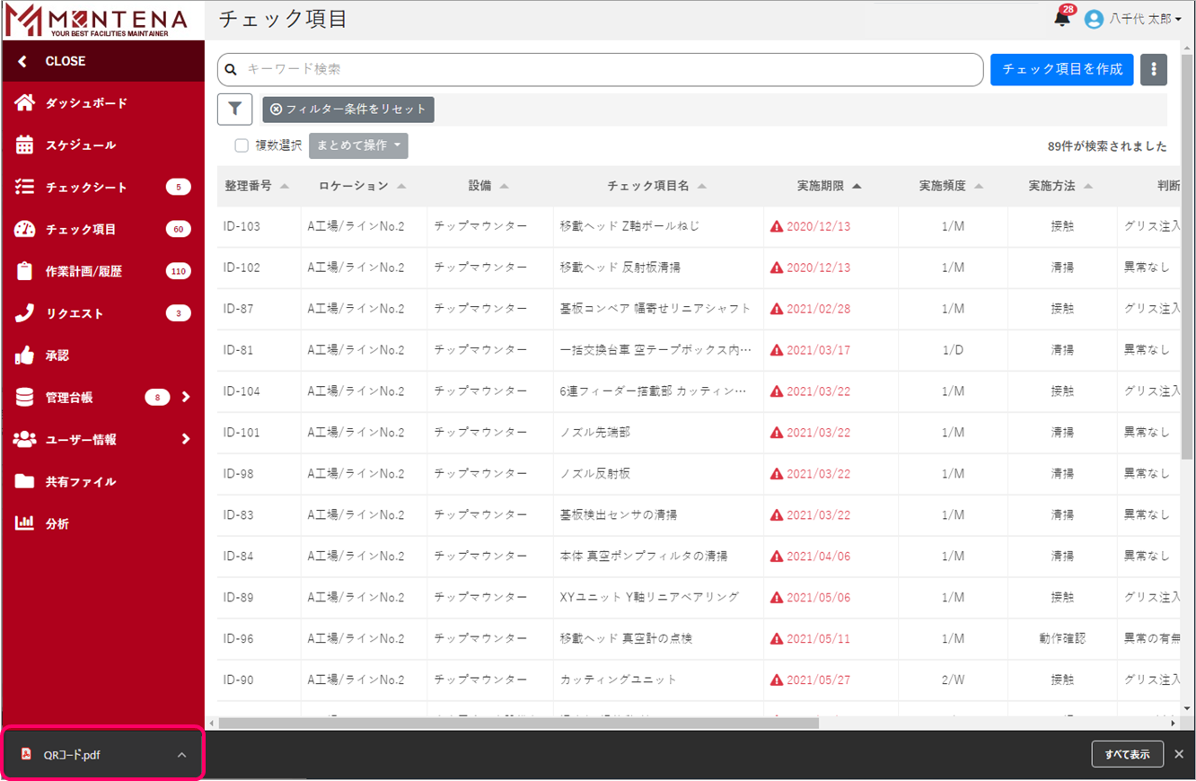The image size is (1196, 781).
Task: Click the Approval thumbs-up icon
Action: (24, 355)
